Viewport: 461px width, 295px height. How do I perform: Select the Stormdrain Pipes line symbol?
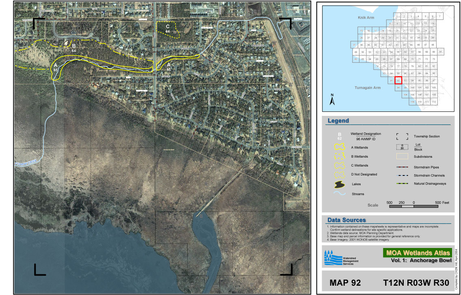pyautogui.click(x=402, y=167)
